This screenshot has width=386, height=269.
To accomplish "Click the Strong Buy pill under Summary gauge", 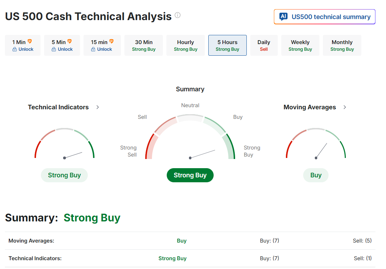I will [190, 175].
